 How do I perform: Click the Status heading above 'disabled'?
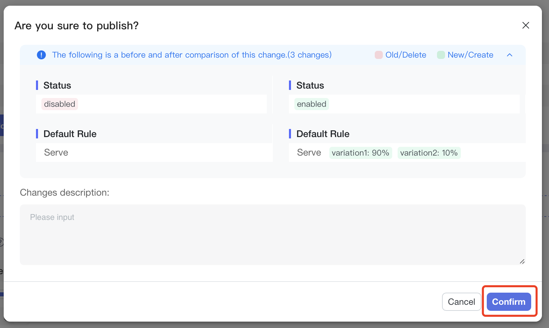click(x=57, y=86)
